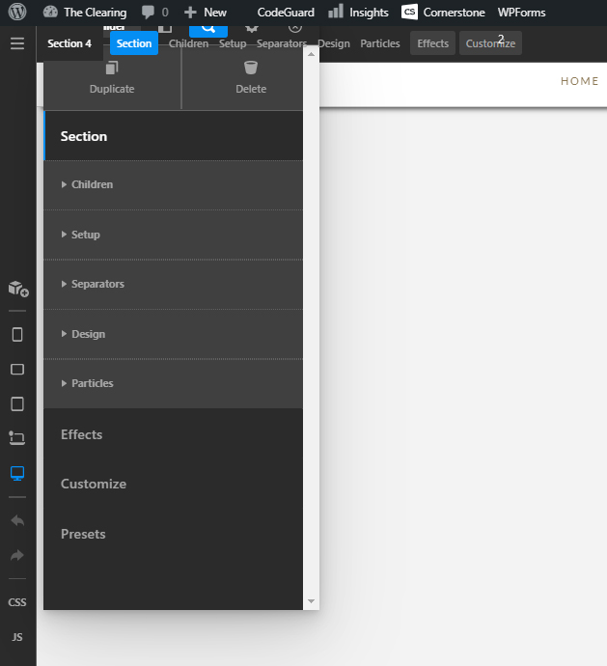The width and height of the screenshot is (607, 666).
Task: Expand the Design group
Action: click(88, 334)
